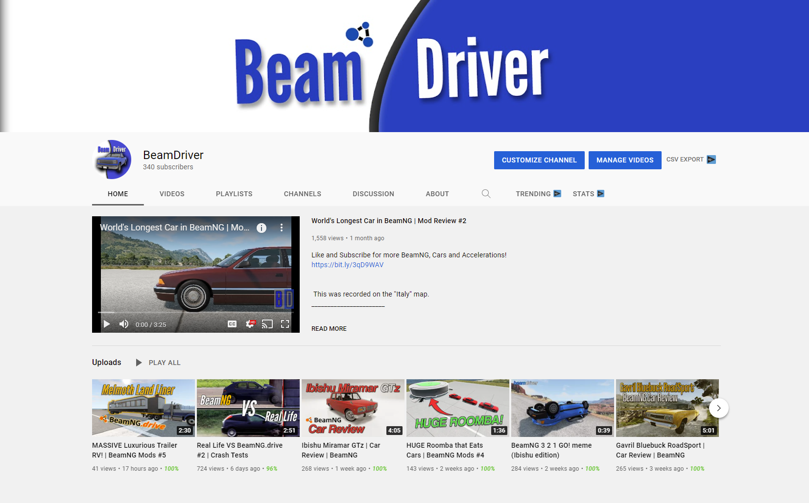Click 1,558 views on featured video
Screen dimensions: 809x503
click(x=328, y=238)
